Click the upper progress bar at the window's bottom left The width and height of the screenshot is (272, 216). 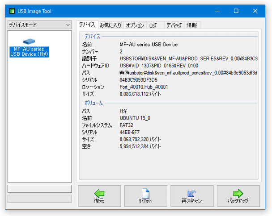[39, 189]
